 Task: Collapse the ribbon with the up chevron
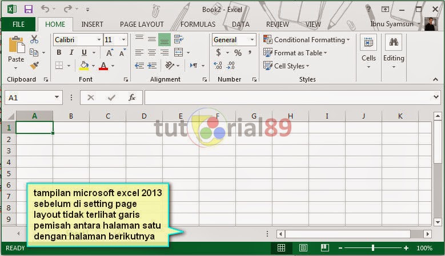pos(436,80)
